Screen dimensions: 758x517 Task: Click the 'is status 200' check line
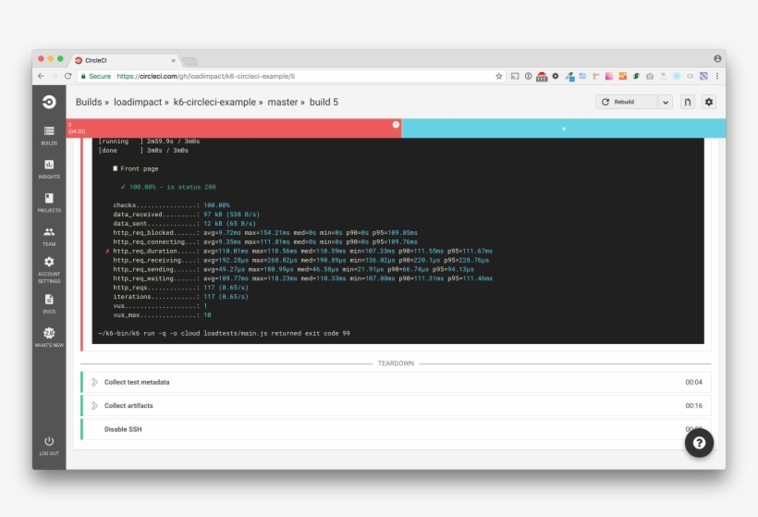[x=168, y=187]
